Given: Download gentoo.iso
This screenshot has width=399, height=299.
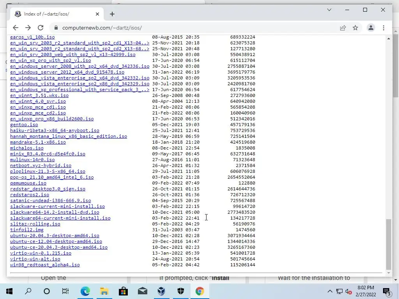Looking at the screenshot, I should click(24, 125).
